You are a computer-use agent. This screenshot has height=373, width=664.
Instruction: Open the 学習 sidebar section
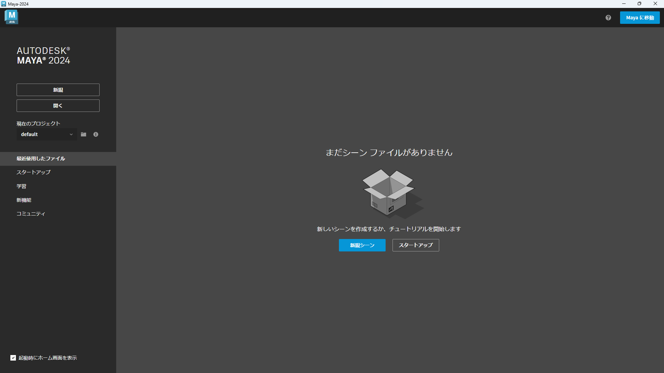click(x=21, y=186)
